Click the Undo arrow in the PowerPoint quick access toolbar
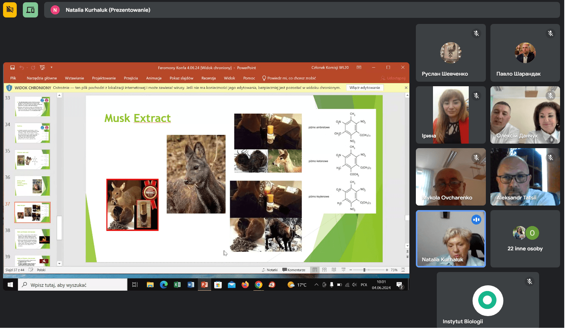 tap(22, 68)
